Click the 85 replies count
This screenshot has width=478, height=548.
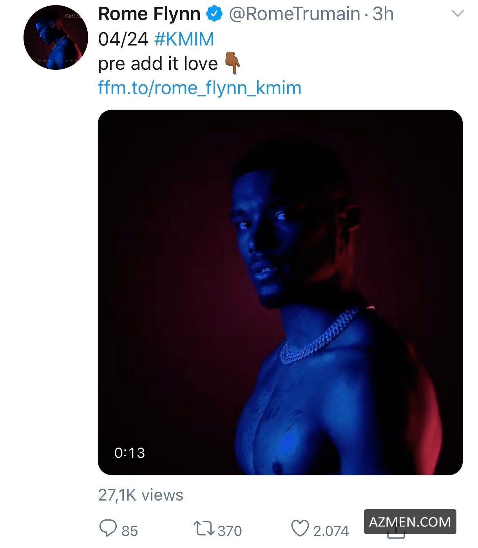click(130, 531)
